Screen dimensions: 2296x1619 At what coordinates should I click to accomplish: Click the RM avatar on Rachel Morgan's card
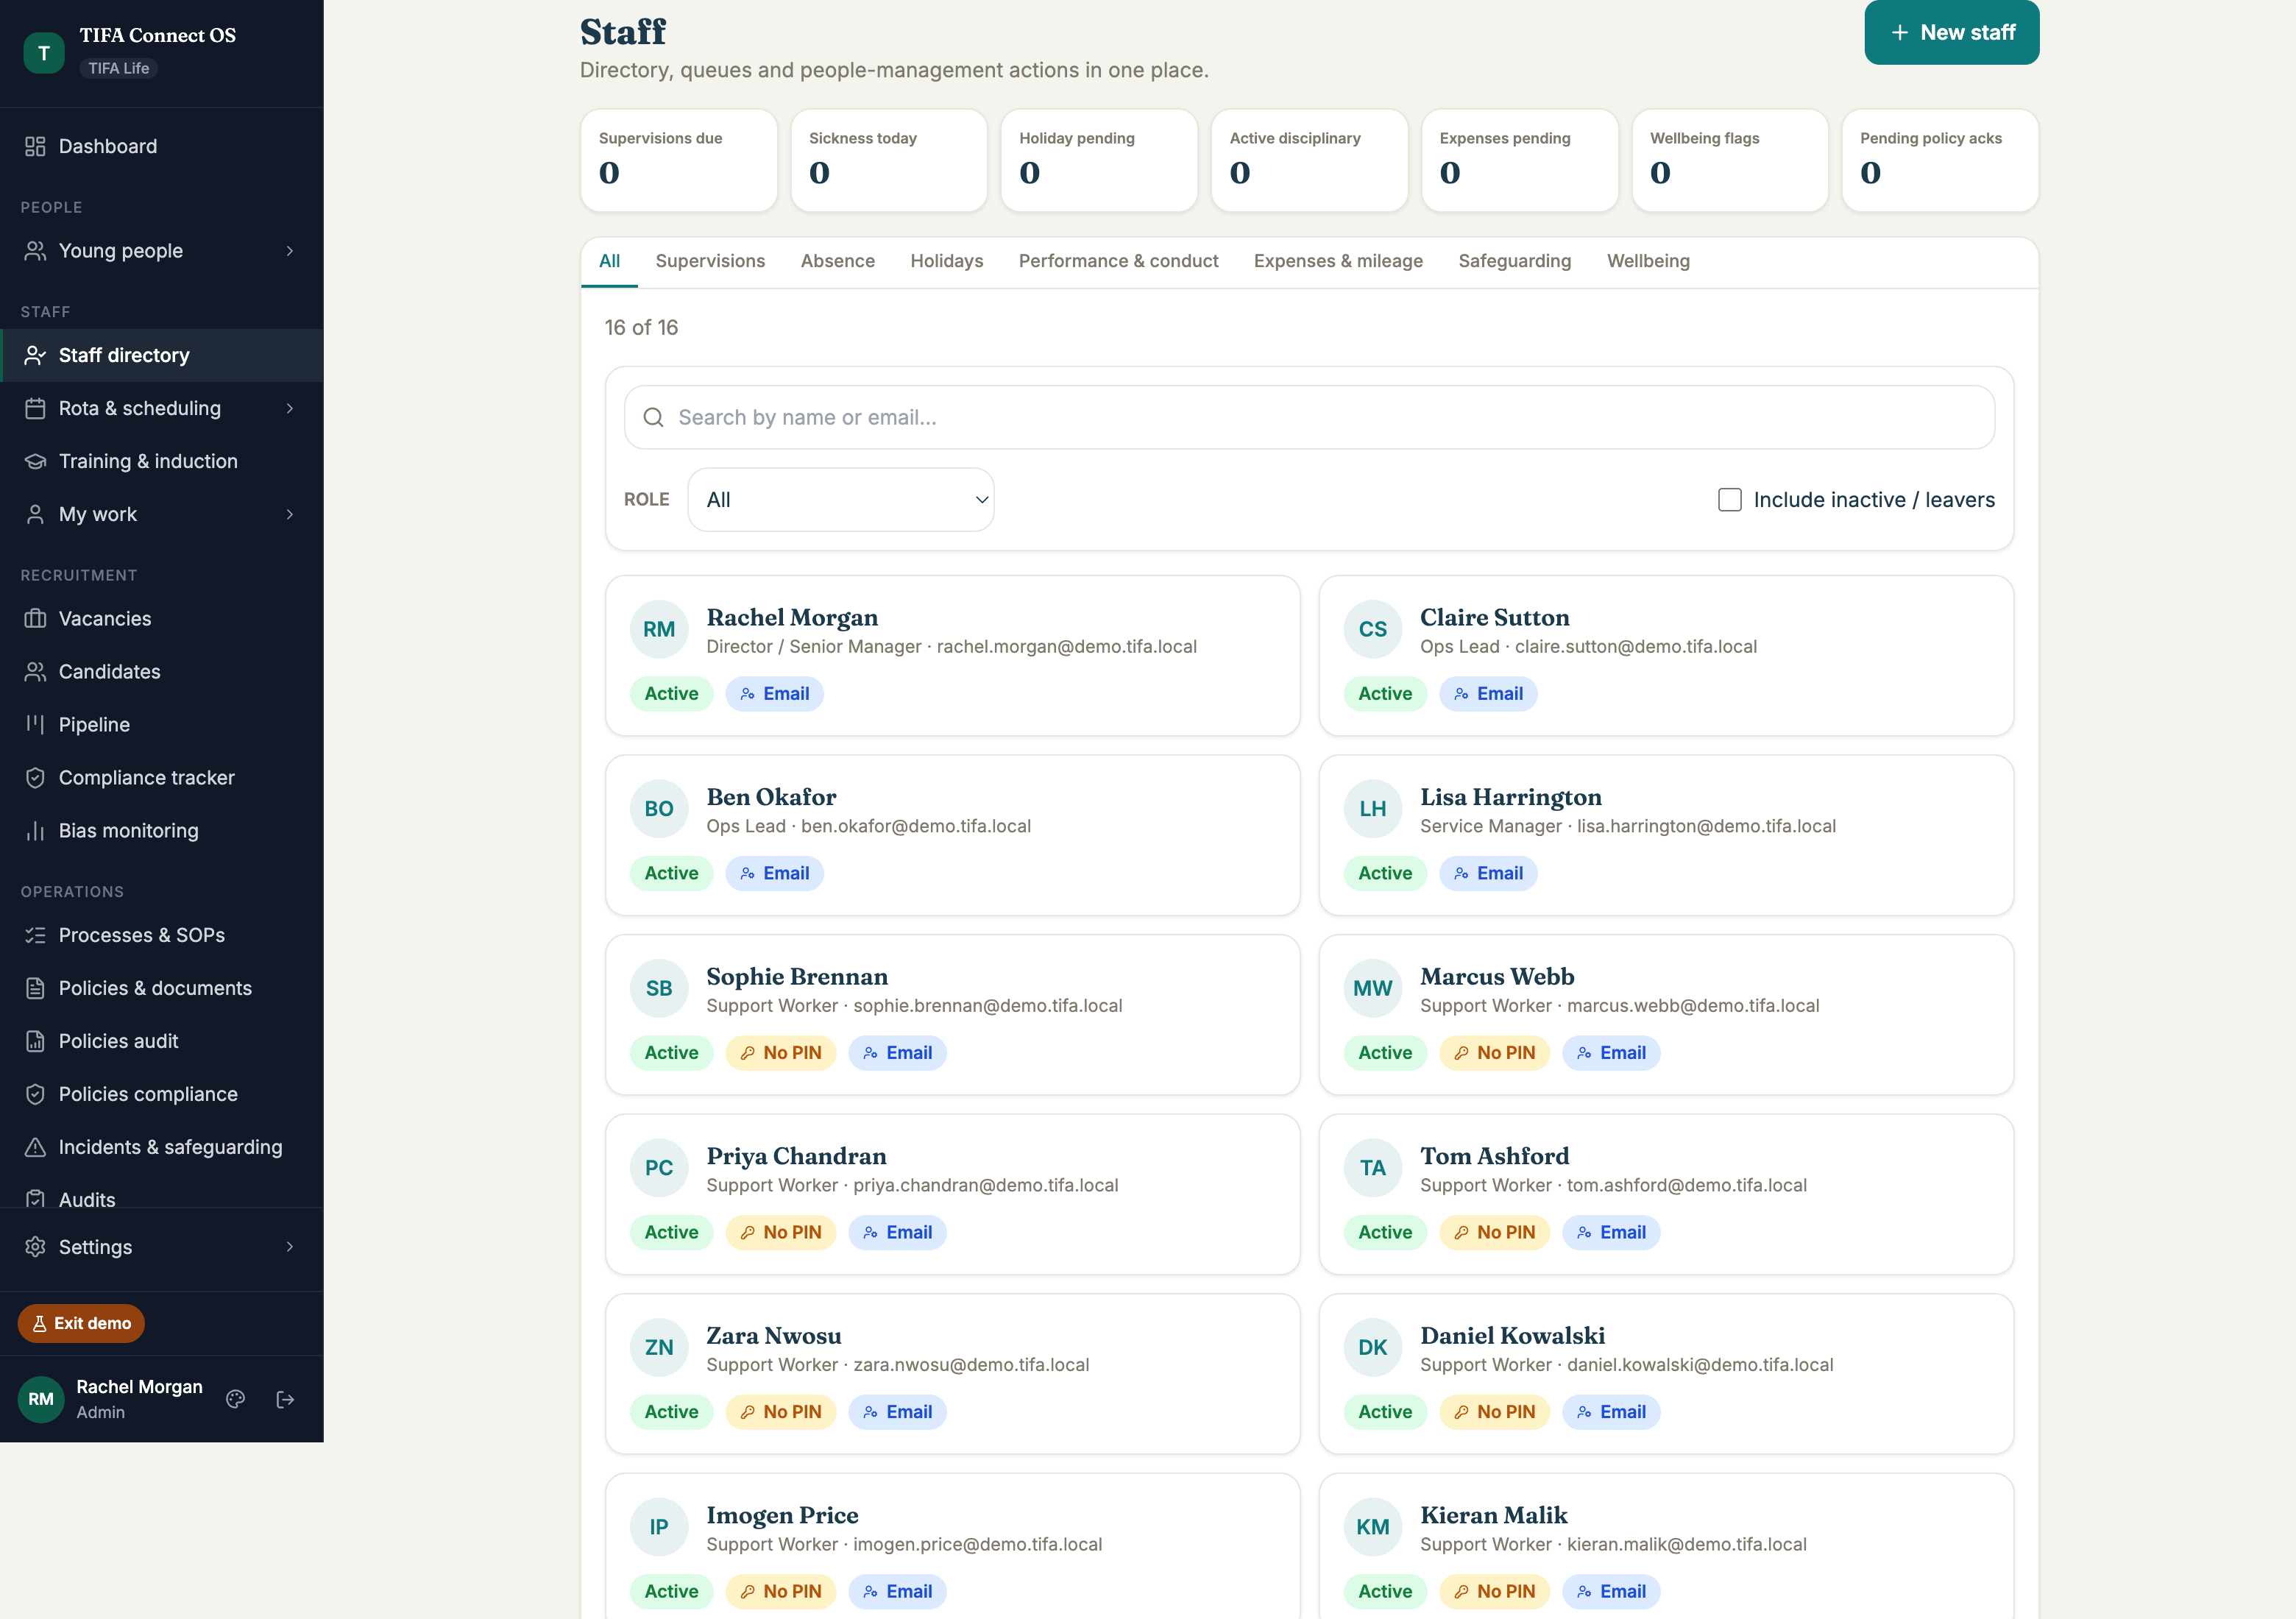pos(659,629)
